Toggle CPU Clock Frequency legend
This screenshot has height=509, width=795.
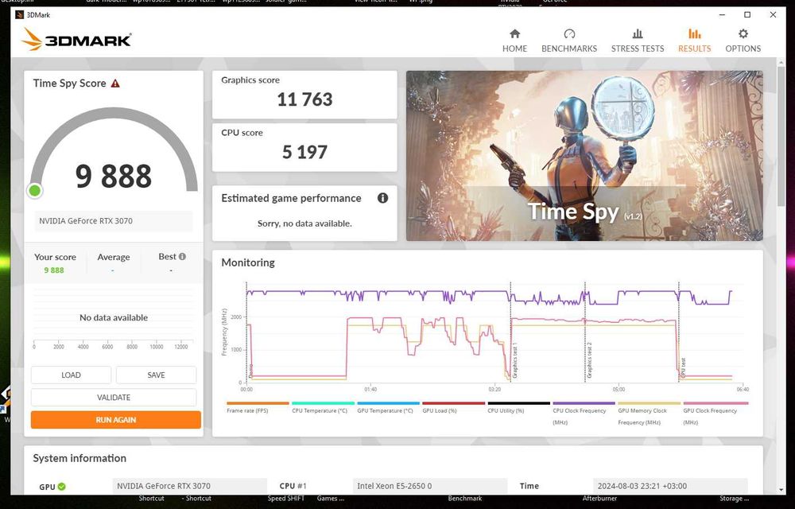(584, 414)
